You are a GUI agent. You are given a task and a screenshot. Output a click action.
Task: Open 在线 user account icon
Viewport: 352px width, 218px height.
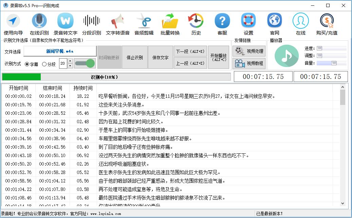(x=301, y=24)
